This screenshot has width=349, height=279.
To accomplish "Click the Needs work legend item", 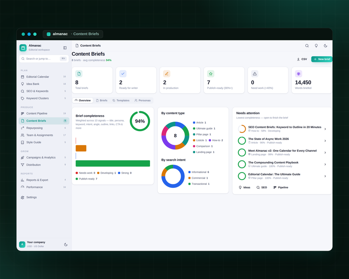I will (x=85, y=173).
